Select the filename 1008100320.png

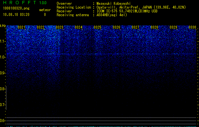pos(16,8)
